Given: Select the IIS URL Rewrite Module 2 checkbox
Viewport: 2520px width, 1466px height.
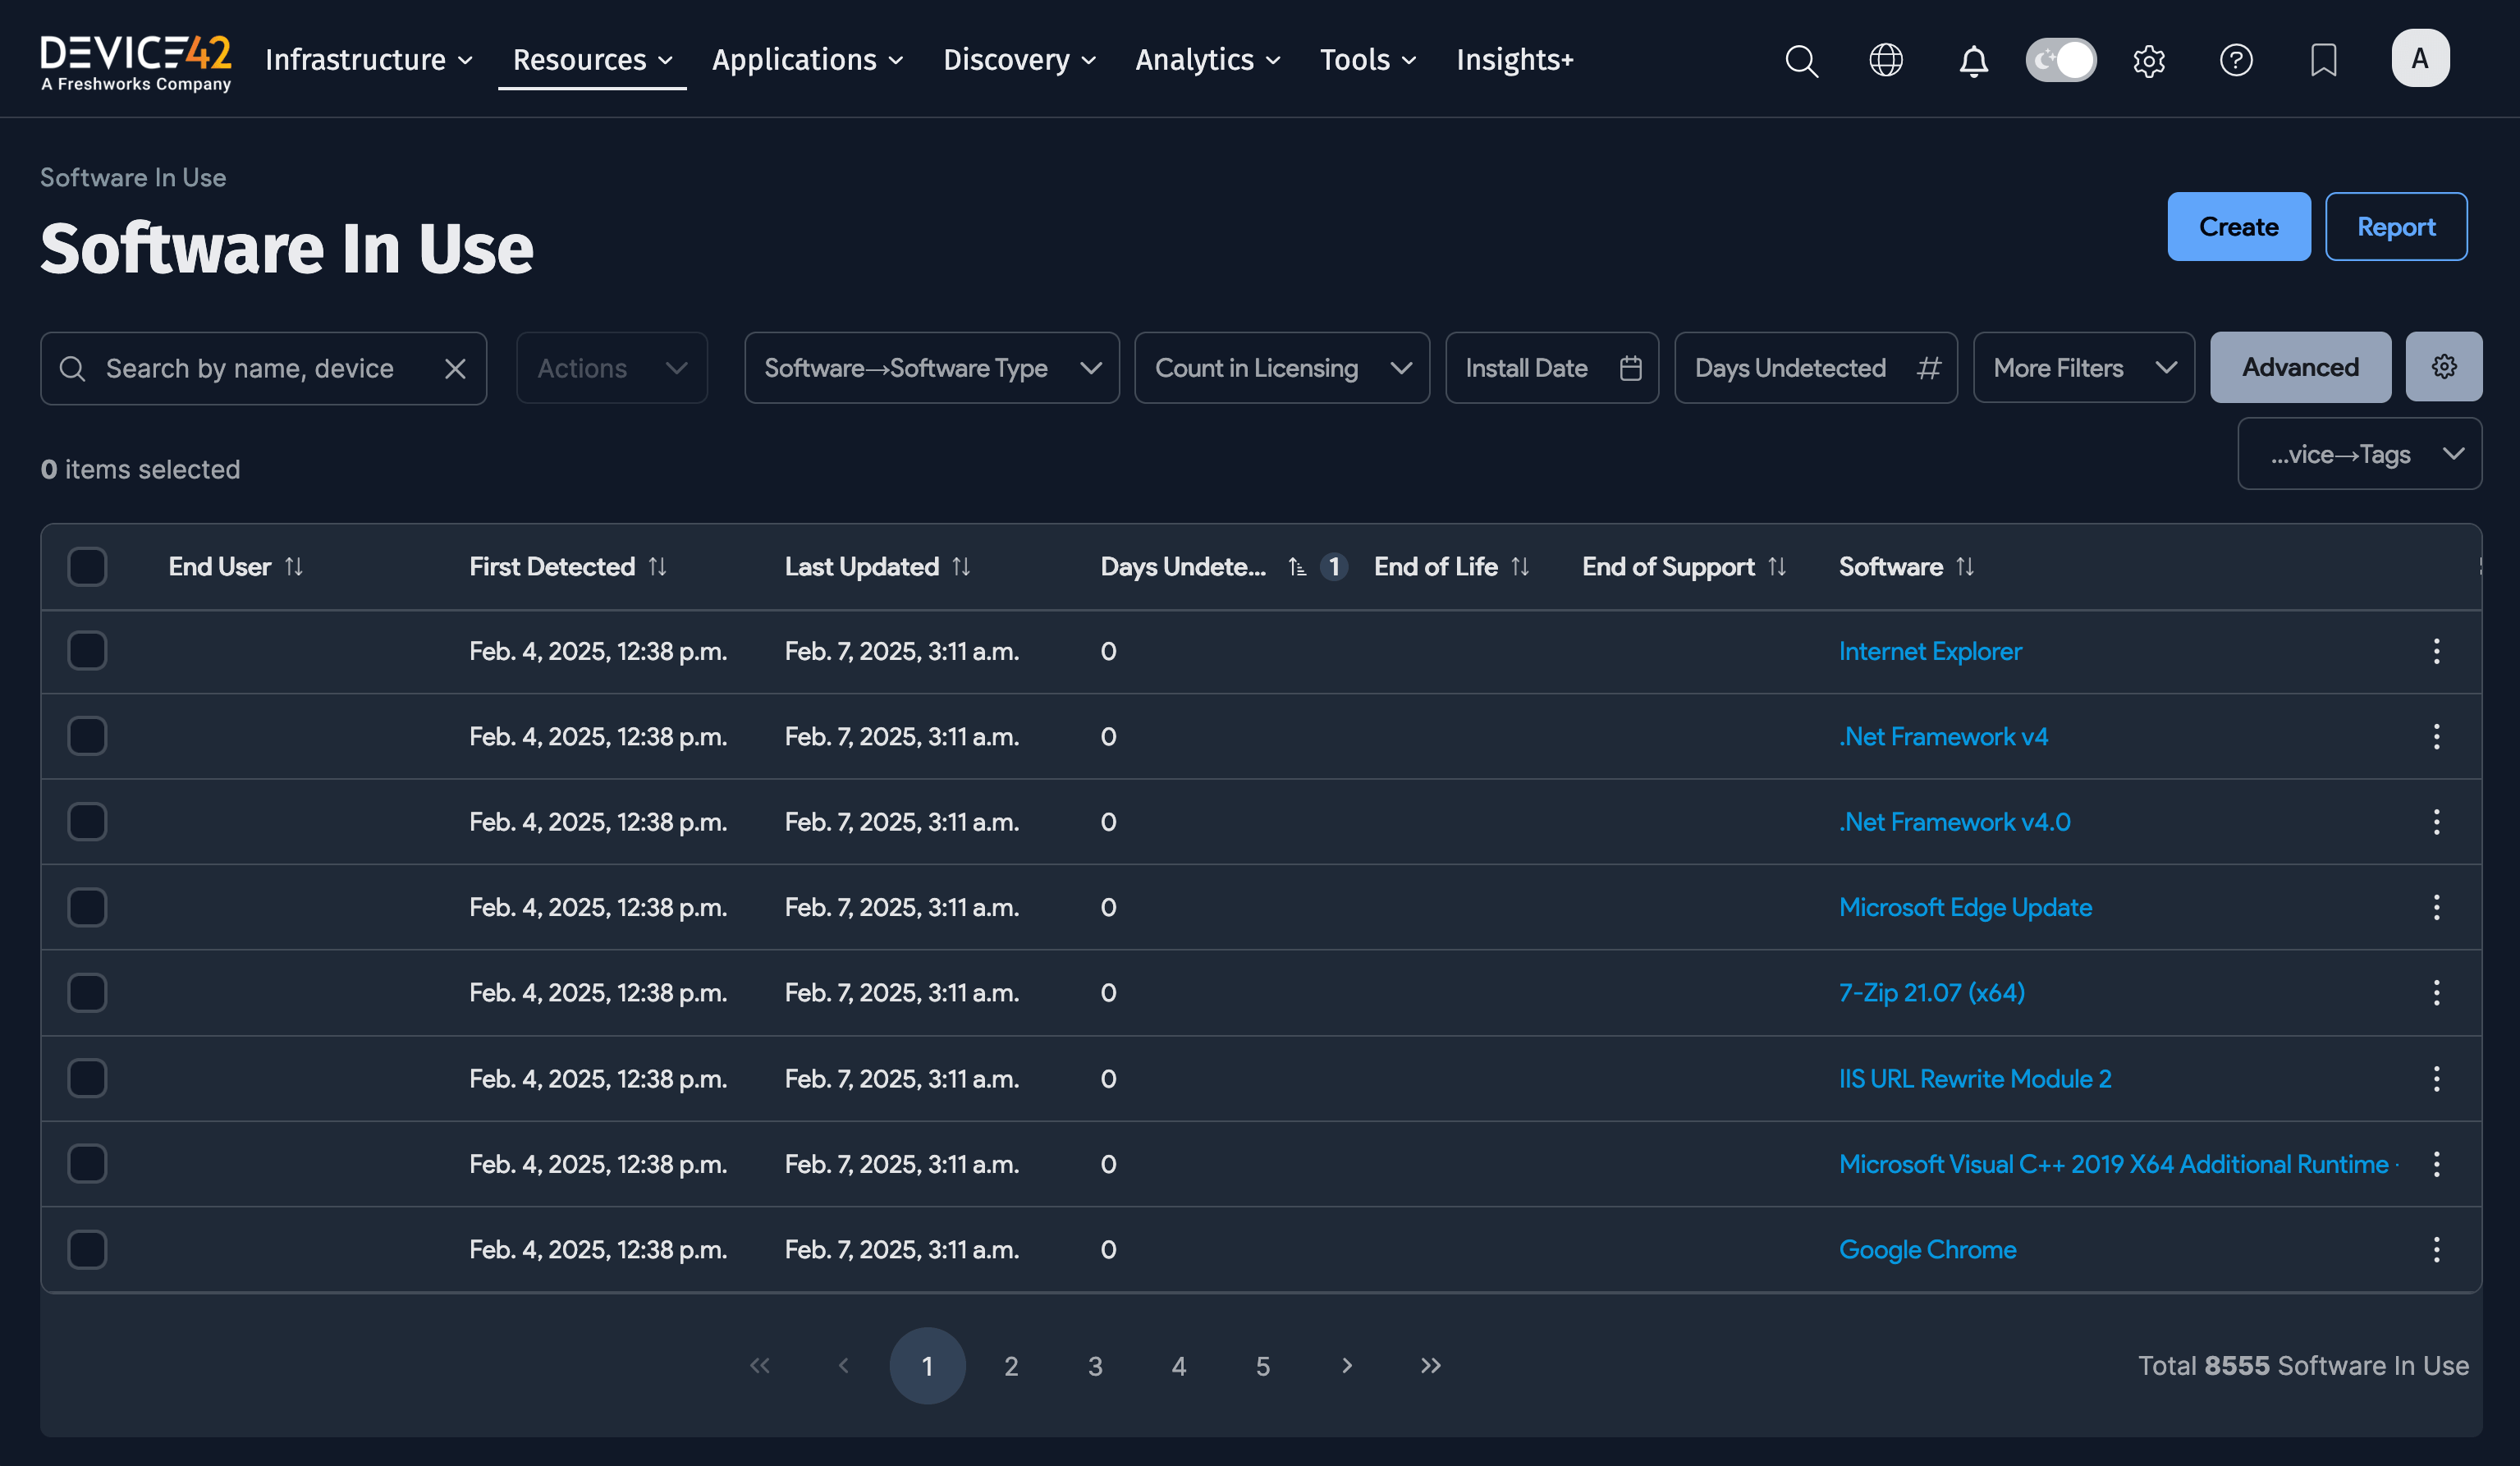Looking at the screenshot, I should coord(87,1078).
